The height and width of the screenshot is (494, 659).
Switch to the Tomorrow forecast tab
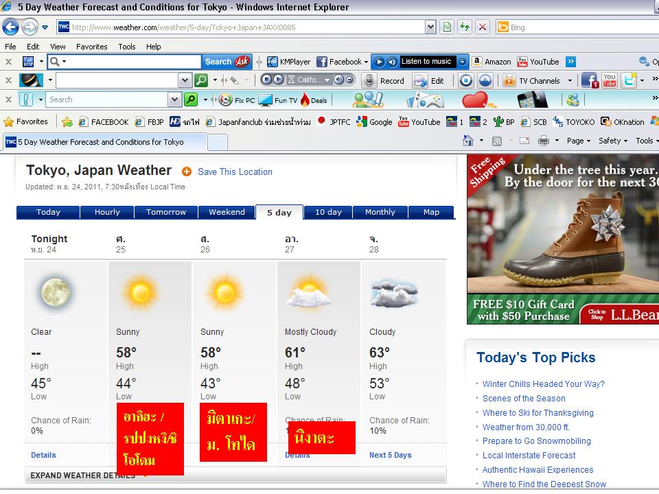[x=166, y=212]
